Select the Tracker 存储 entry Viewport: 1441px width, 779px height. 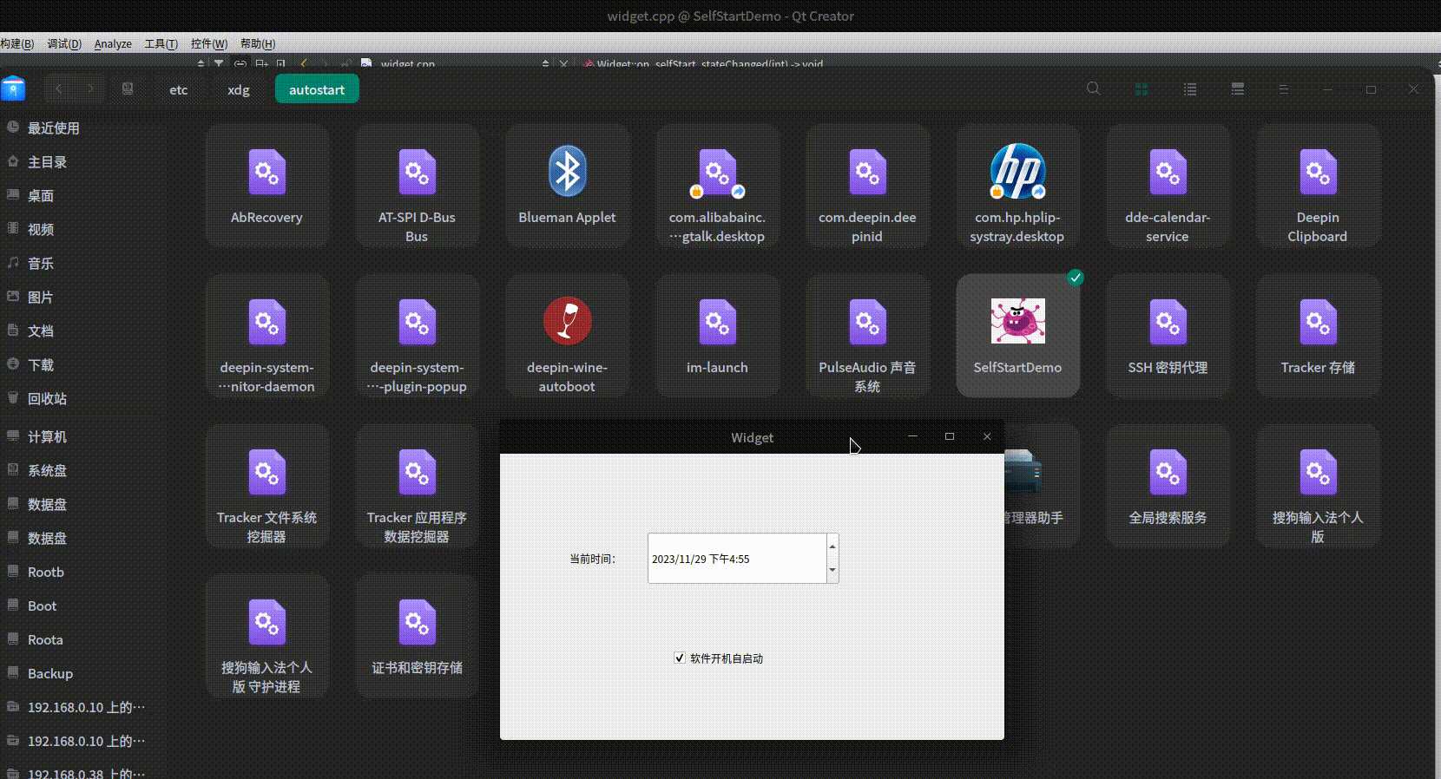[1318, 336]
